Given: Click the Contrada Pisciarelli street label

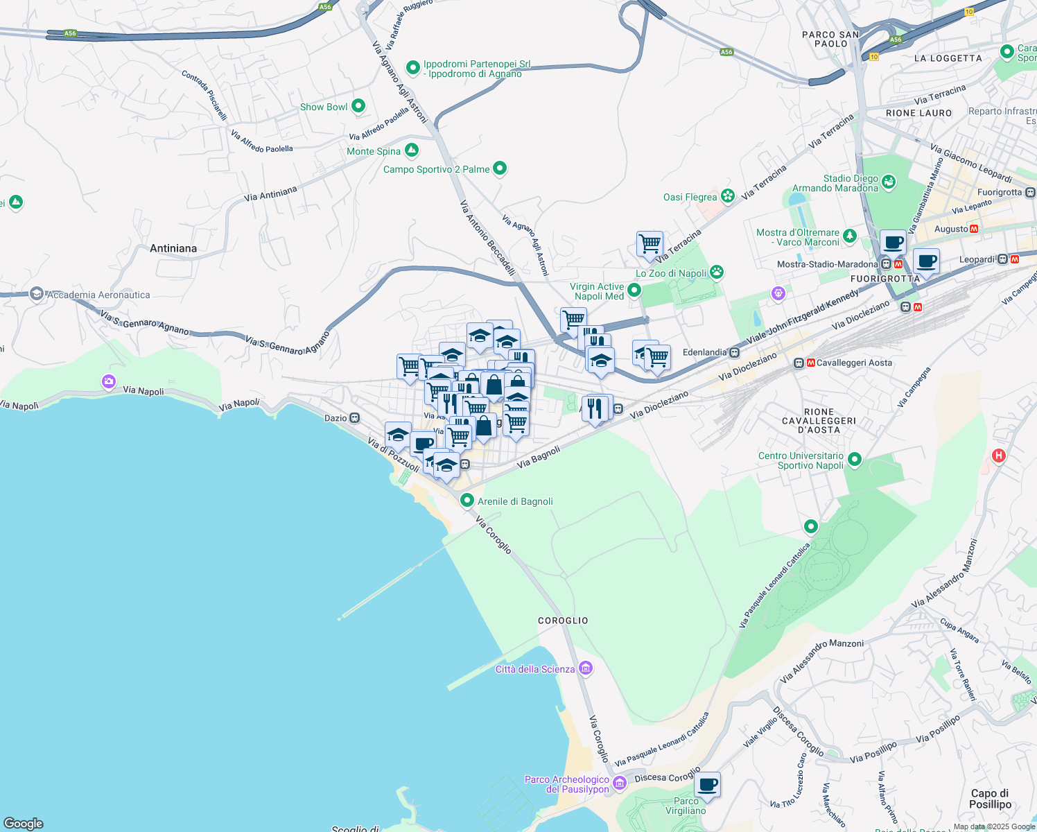Looking at the screenshot, I should 204,95.
